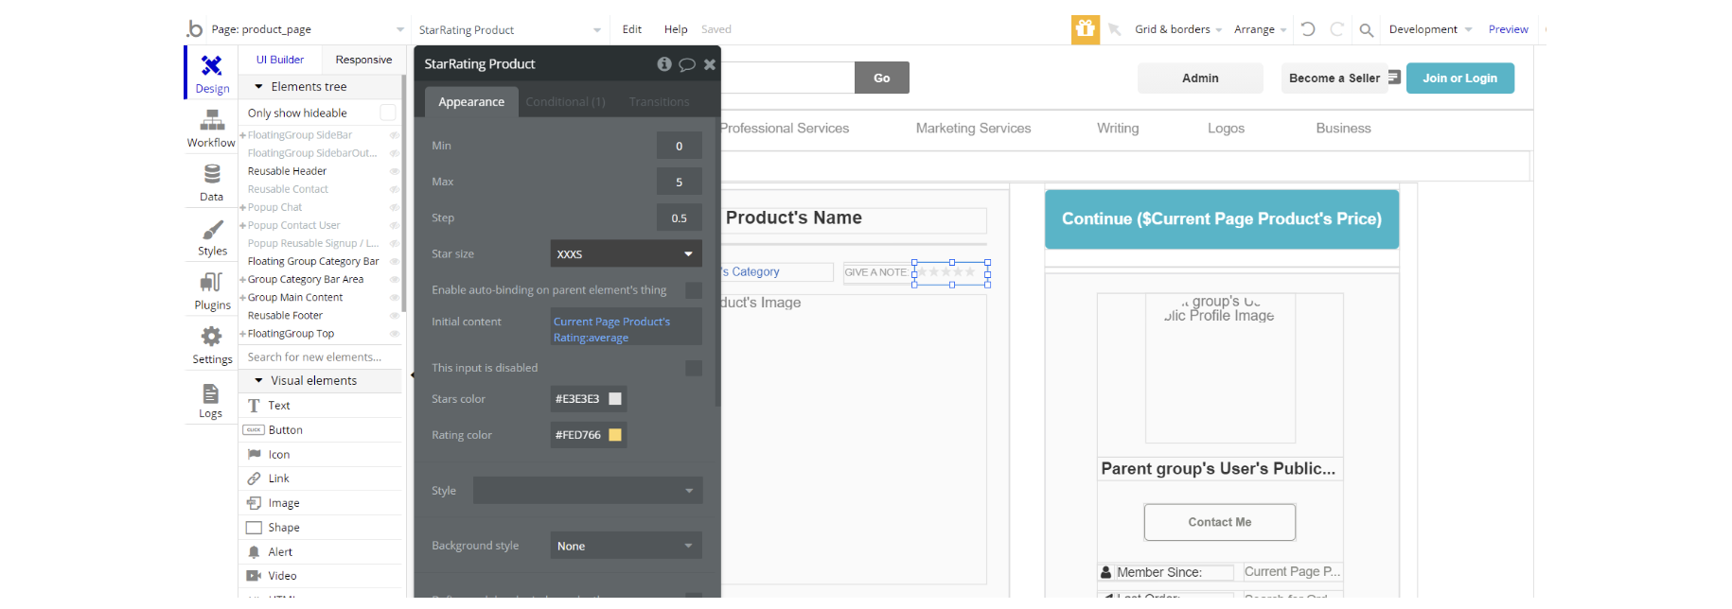1732x609 pixels.
Task: Click the Join or Login button
Action: click(x=1459, y=78)
